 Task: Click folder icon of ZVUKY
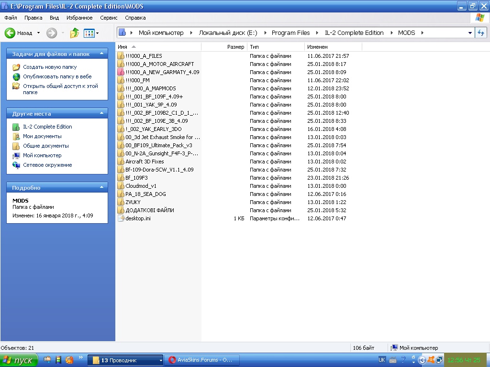point(121,202)
